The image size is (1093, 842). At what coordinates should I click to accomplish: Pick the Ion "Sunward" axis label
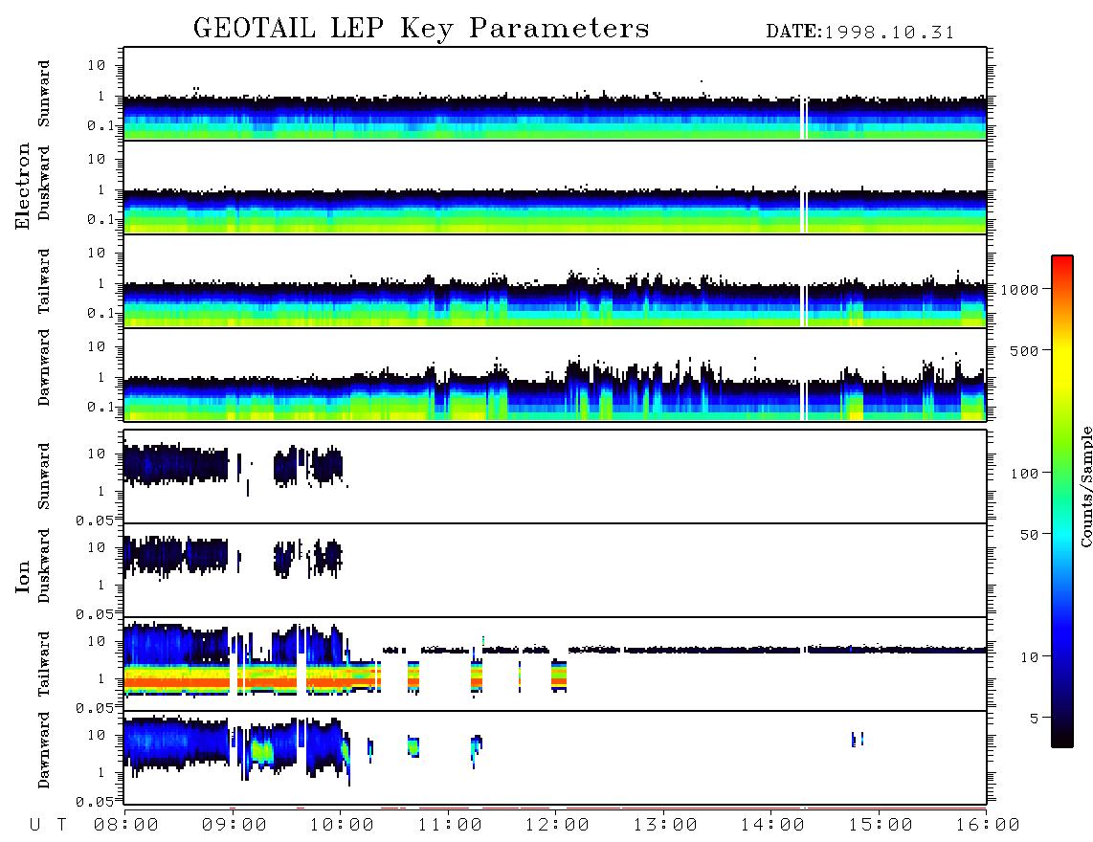(44, 476)
